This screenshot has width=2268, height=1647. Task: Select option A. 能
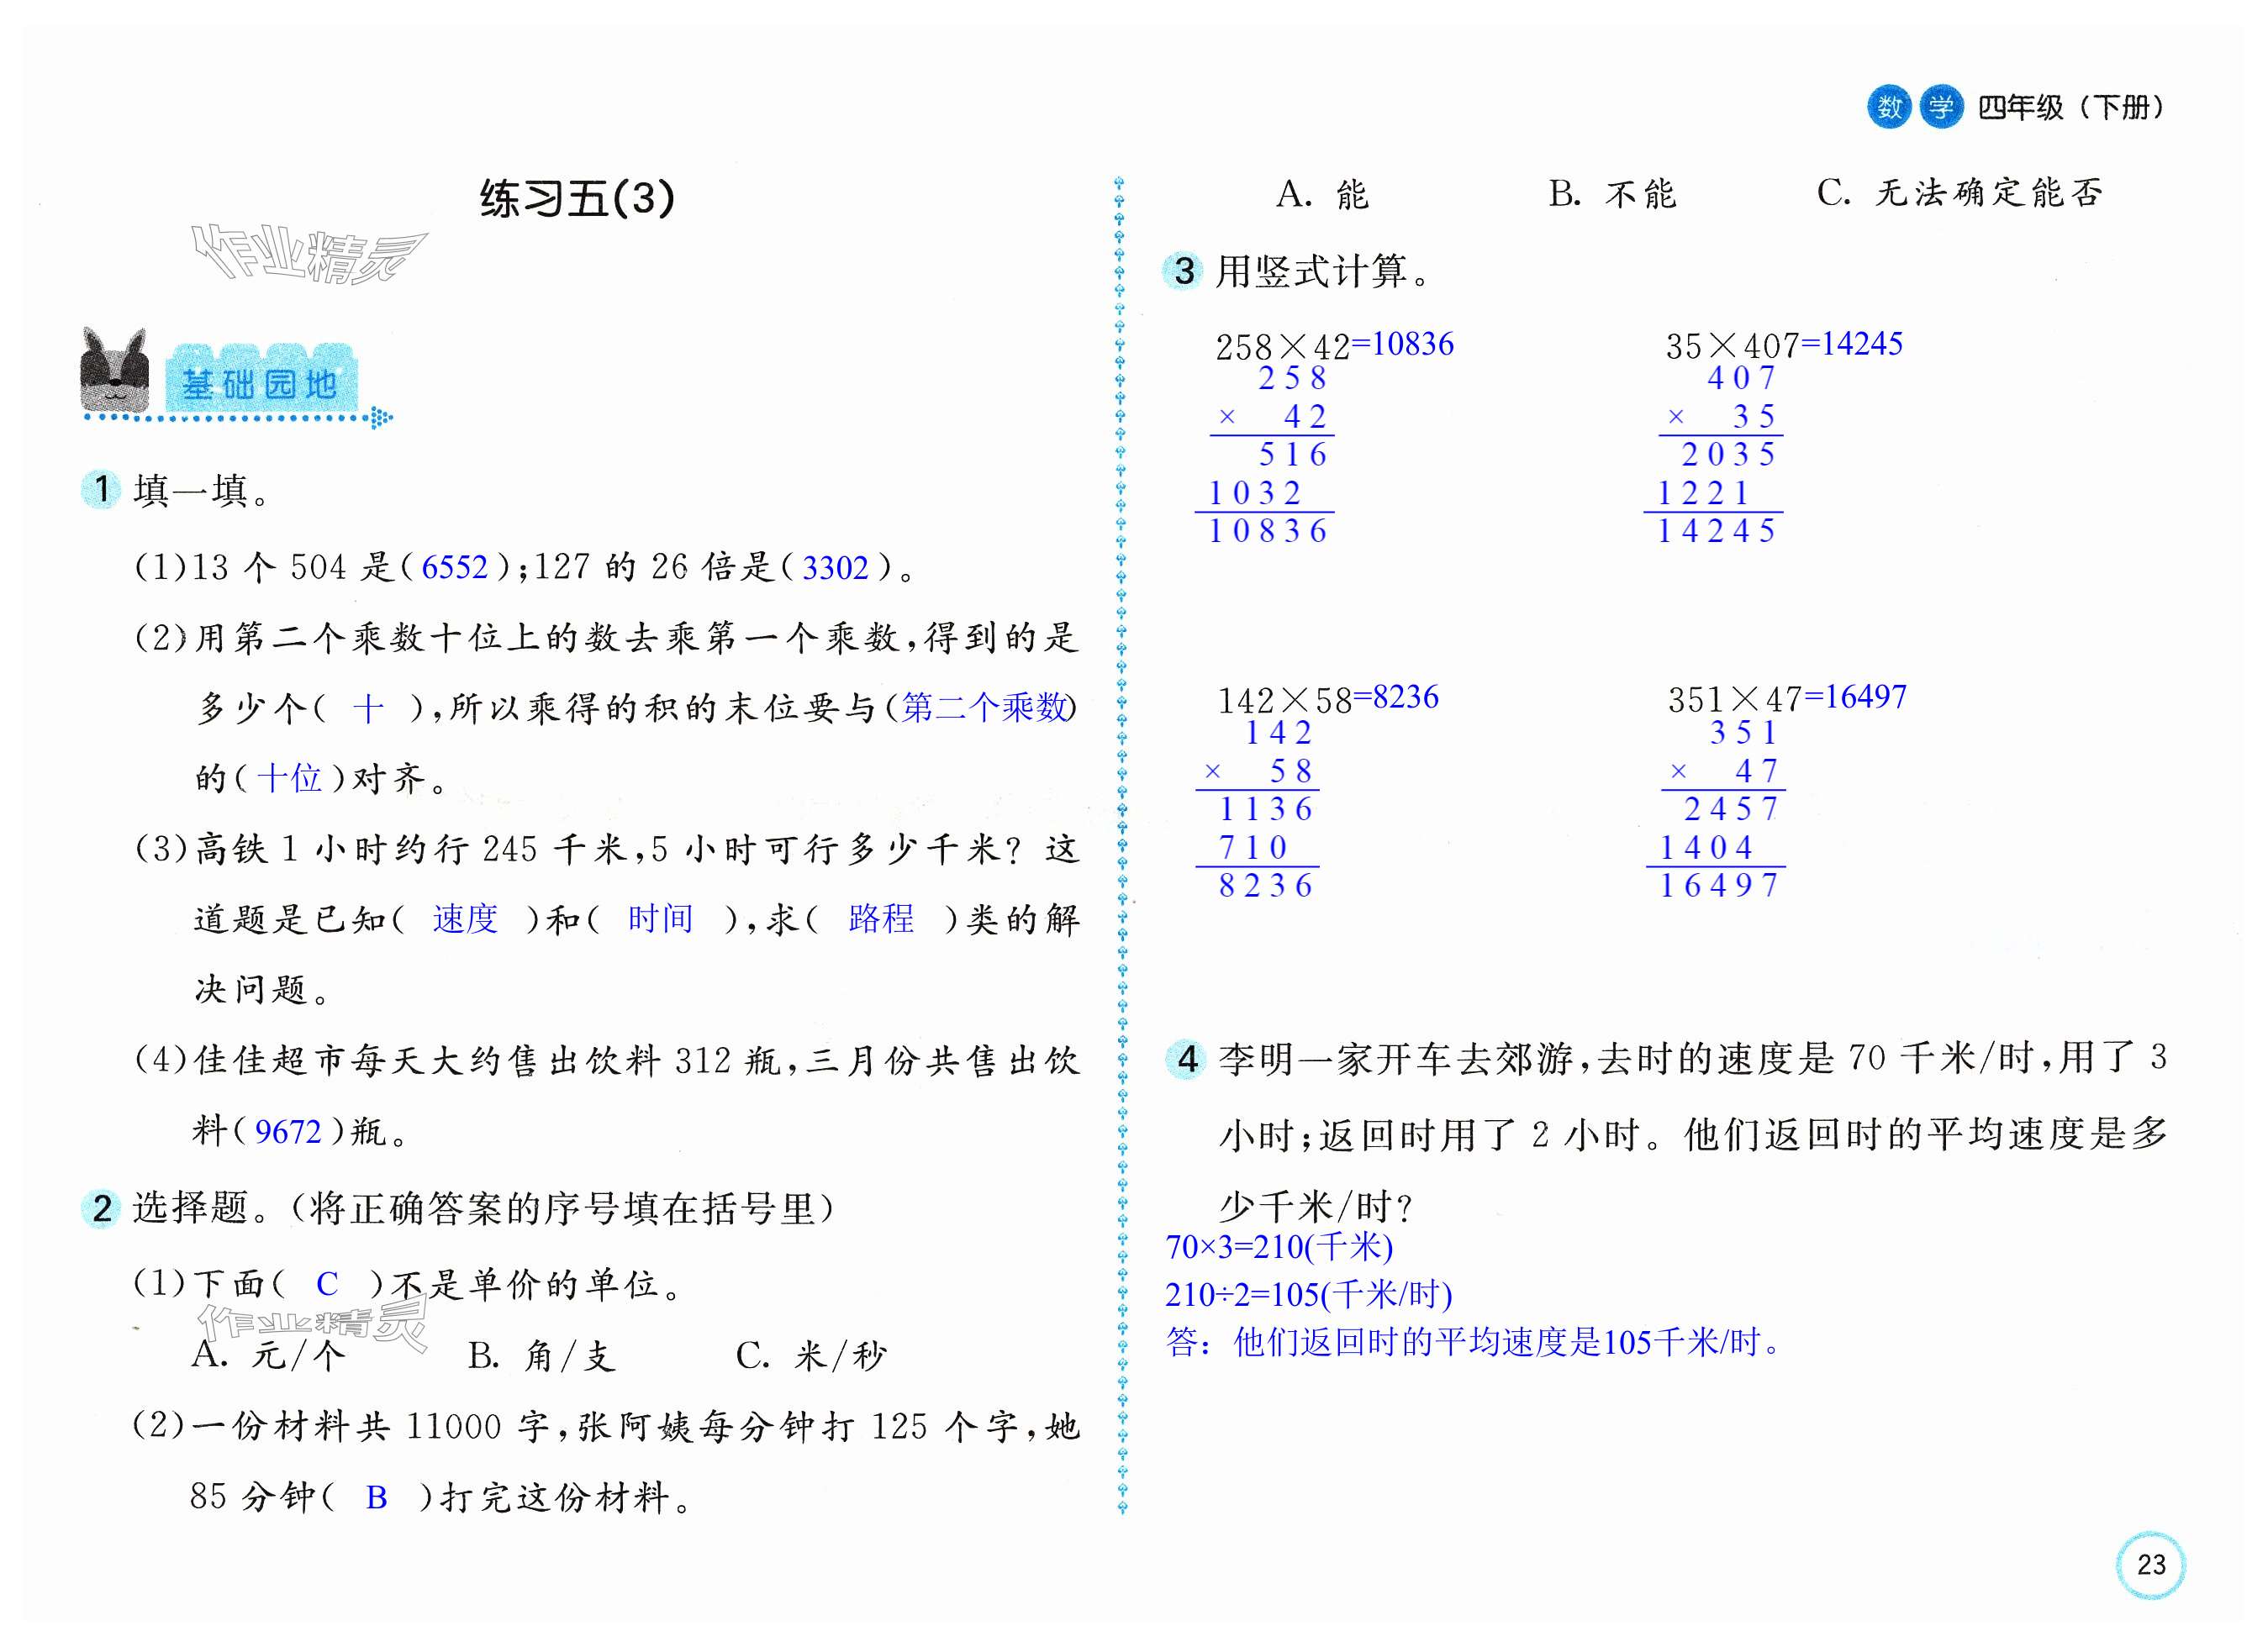coord(1322,194)
